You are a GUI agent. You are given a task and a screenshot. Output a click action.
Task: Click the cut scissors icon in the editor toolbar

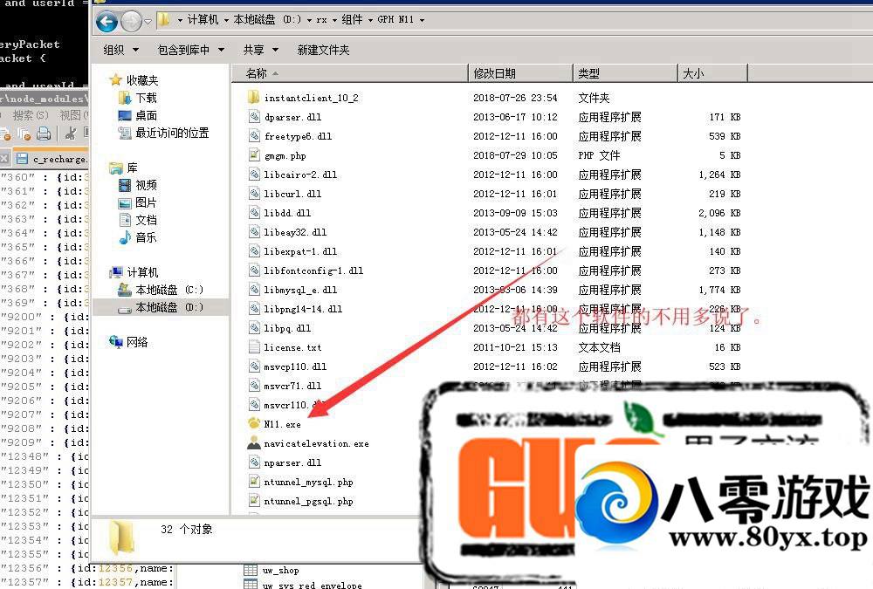pyautogui.click(x=70, y=134)
